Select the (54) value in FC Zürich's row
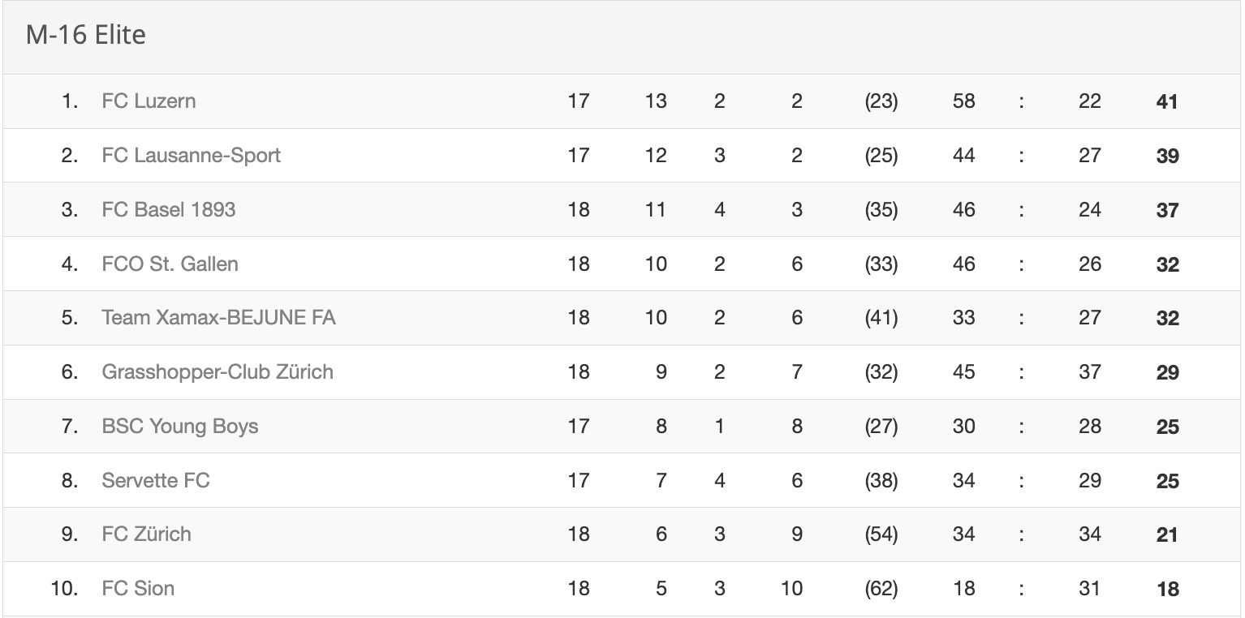Image resolution: width=1245 pixels, height=618 pixels. pos(881,534)
